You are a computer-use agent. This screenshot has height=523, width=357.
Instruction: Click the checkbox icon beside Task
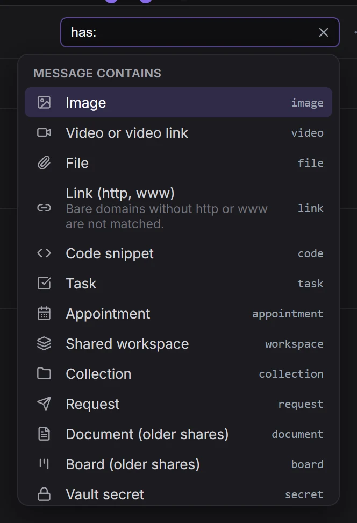(x=44, y=283)
